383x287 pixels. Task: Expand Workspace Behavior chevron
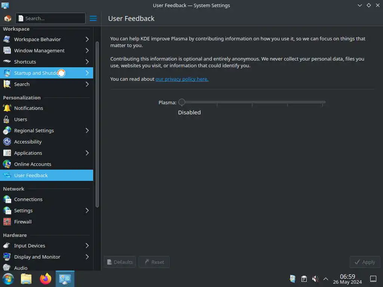tap(87, 39)
